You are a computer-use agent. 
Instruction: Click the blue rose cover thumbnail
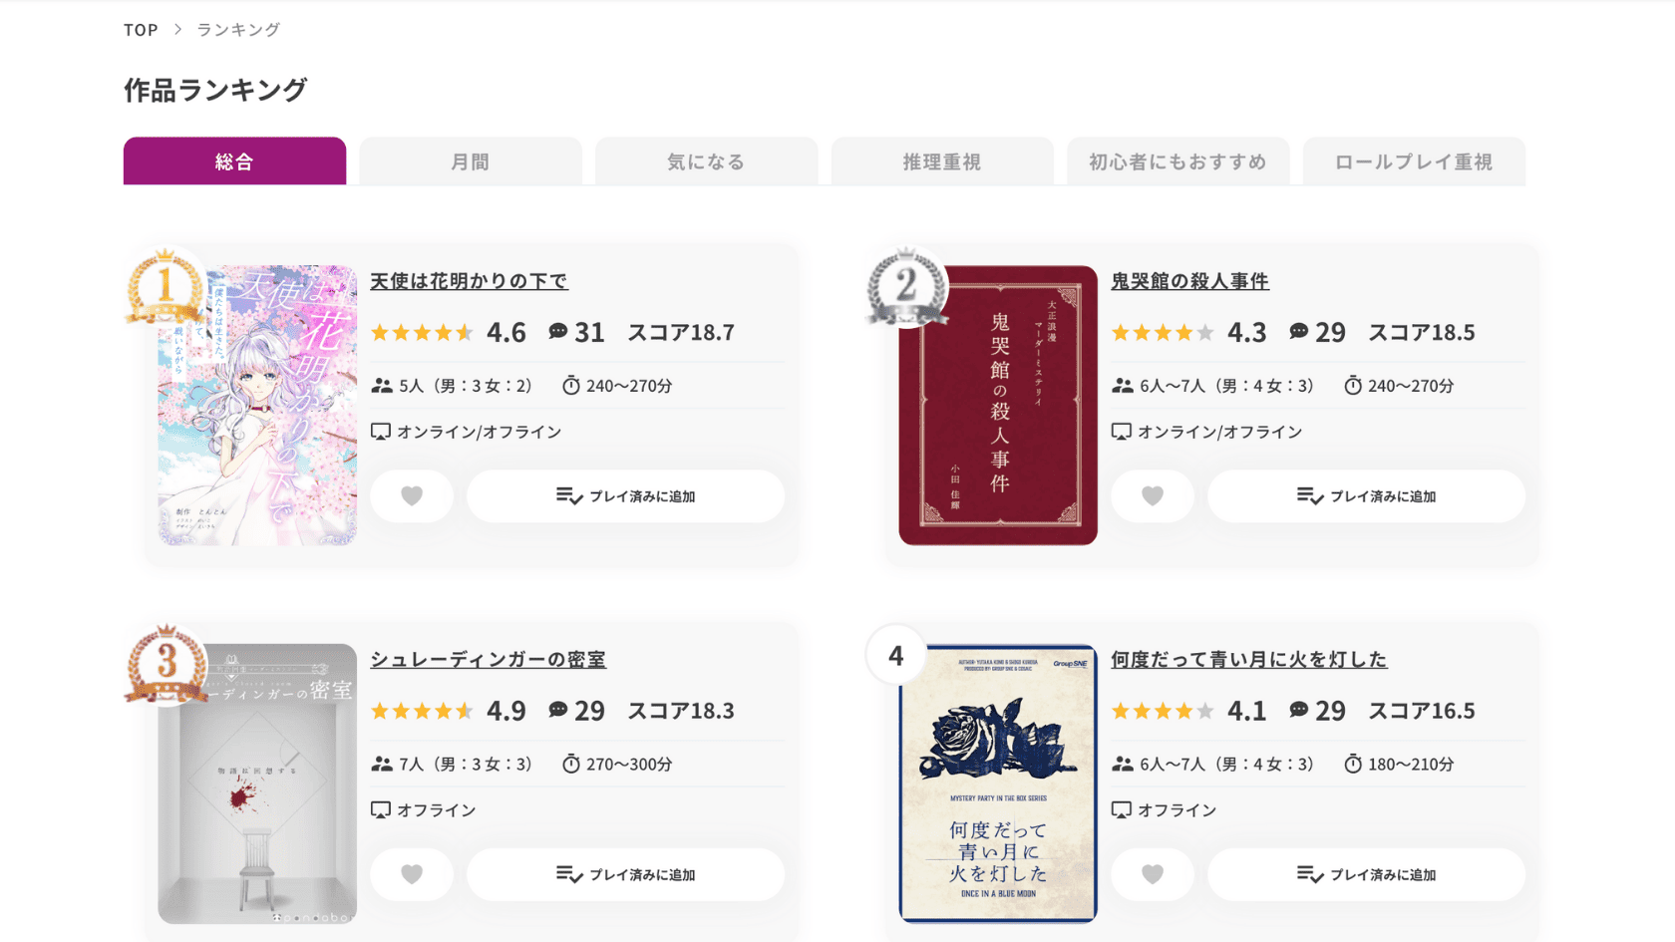998,783
